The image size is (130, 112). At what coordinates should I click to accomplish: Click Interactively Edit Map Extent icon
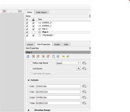point(58,56)
